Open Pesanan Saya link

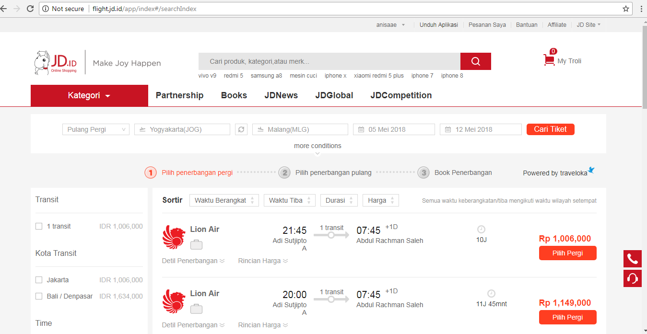(487, 25)
